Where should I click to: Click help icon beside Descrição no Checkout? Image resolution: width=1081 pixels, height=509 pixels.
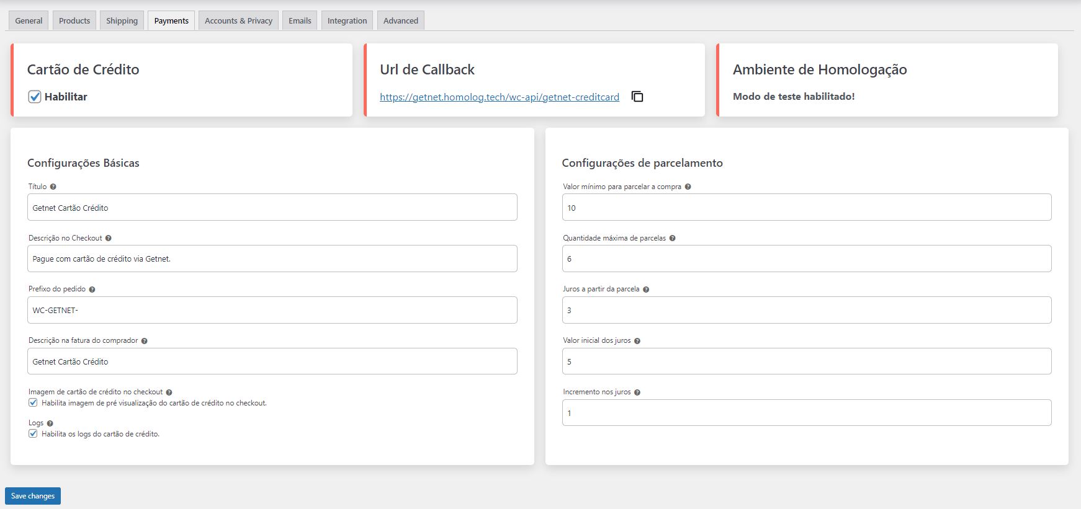tap(109, 238)
